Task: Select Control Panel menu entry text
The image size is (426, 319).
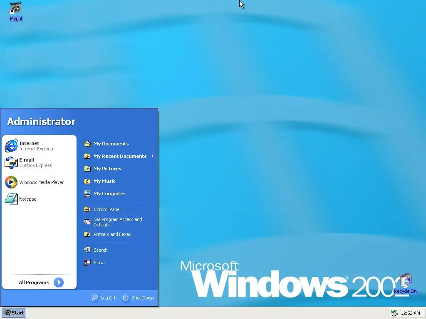Action: point(107,209)
